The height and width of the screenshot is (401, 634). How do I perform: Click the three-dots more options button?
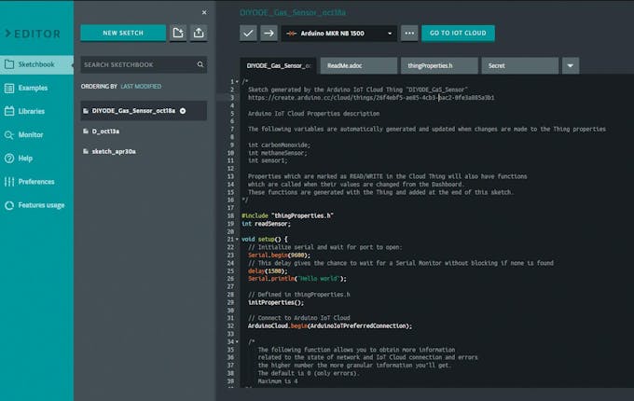409,33
